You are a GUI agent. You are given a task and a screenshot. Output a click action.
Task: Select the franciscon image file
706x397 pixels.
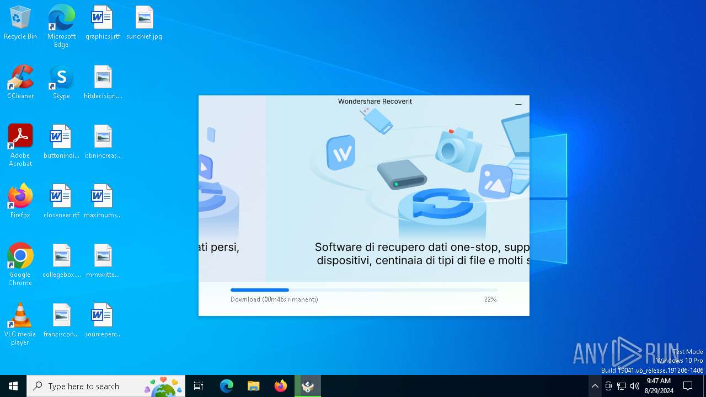pyautogui.click(x=61, y=321)
